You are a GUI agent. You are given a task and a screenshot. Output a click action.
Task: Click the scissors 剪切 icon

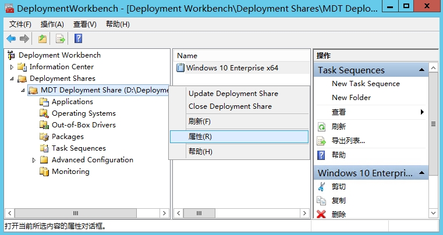[x=321, y=187]
